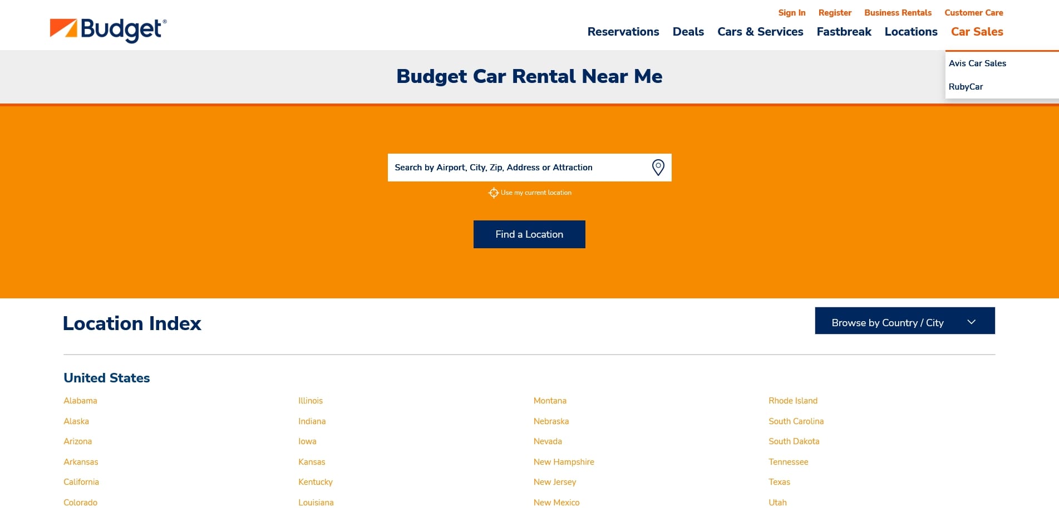The height and width of the screenshot is (516, 1059).
Task: Select RubyCar in the dropdown
Action: coord(966,87)
